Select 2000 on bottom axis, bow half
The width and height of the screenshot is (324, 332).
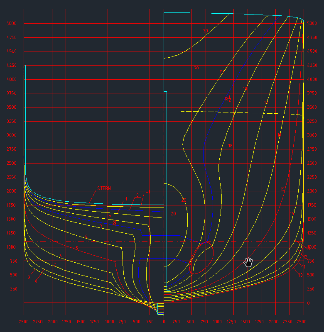(x=275, y=322)
